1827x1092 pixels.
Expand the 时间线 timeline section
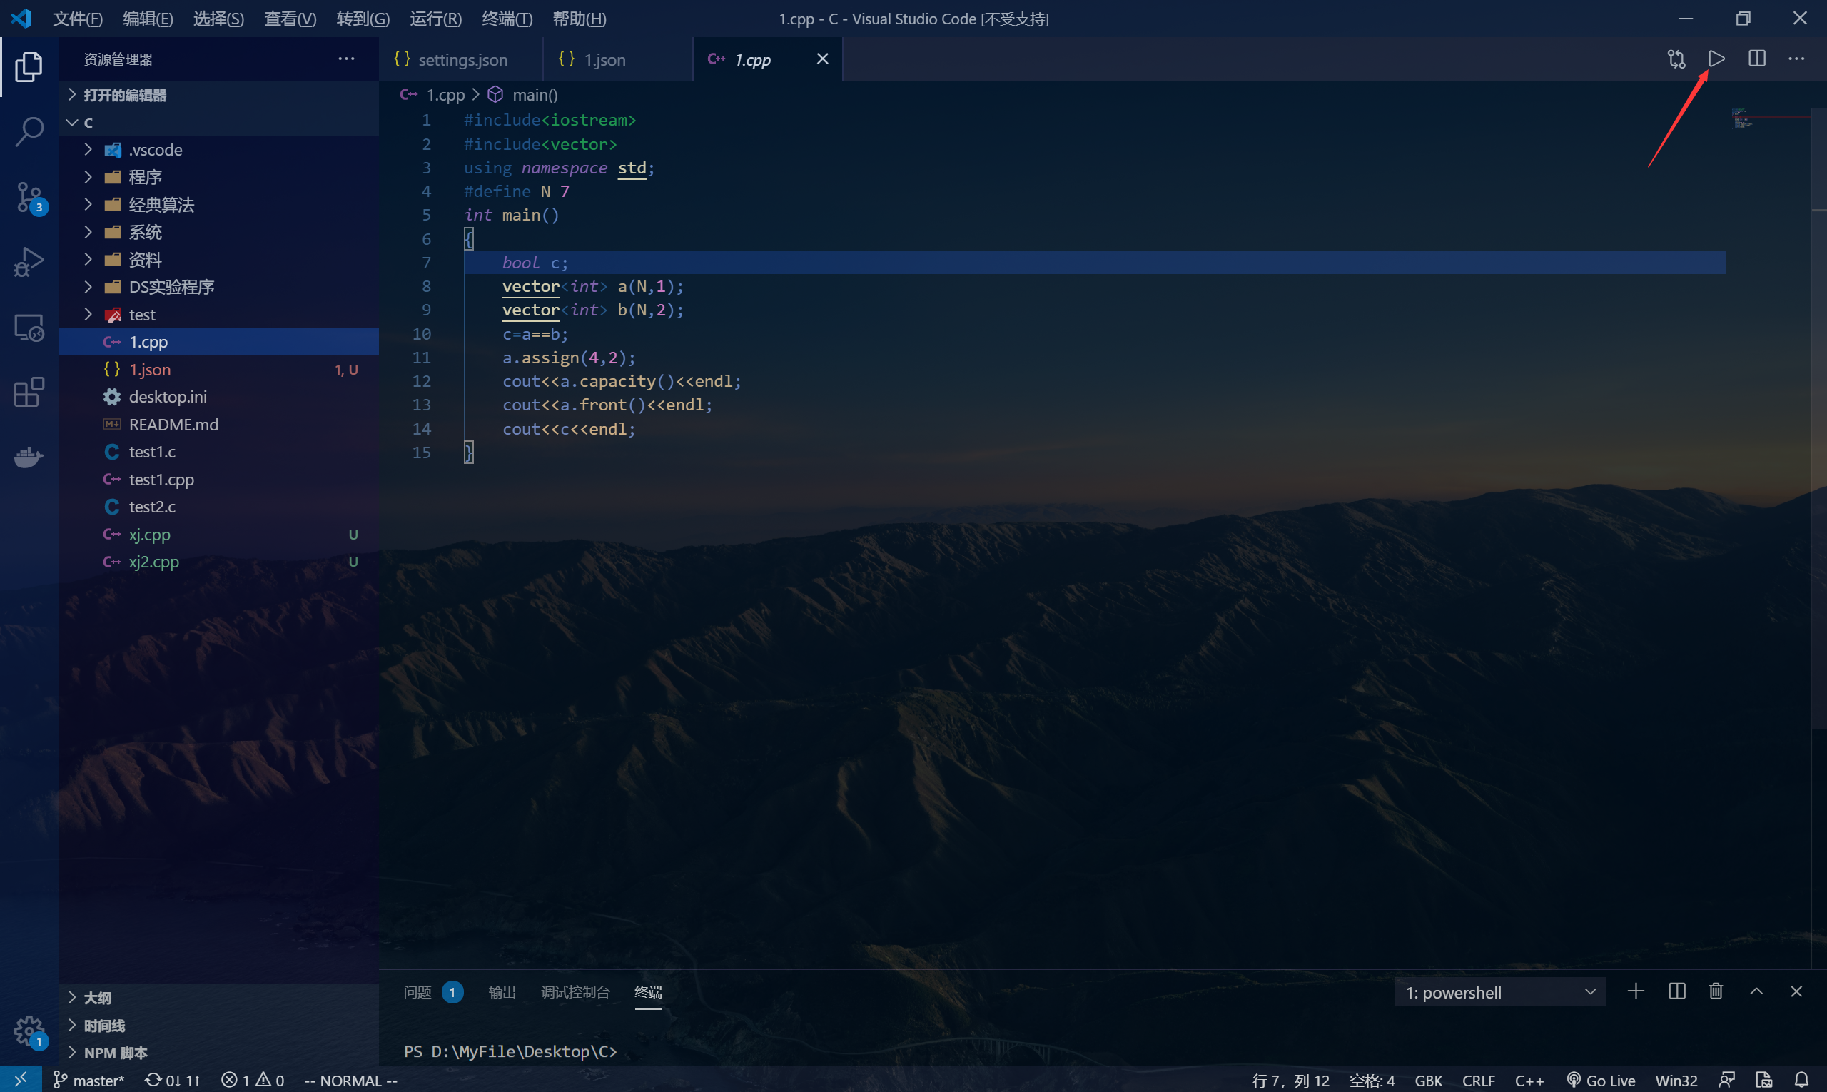(x=218, y=1025)
